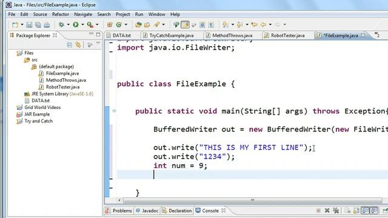Toggle Block Selection Mode icon
Image resolution: width=388 pixels, height=218 pixels.
[202, 24]
